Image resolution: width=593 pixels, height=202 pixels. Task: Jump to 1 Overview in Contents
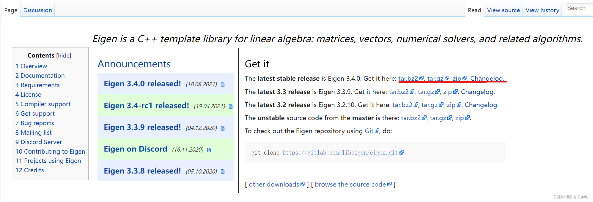pos(31,66)
